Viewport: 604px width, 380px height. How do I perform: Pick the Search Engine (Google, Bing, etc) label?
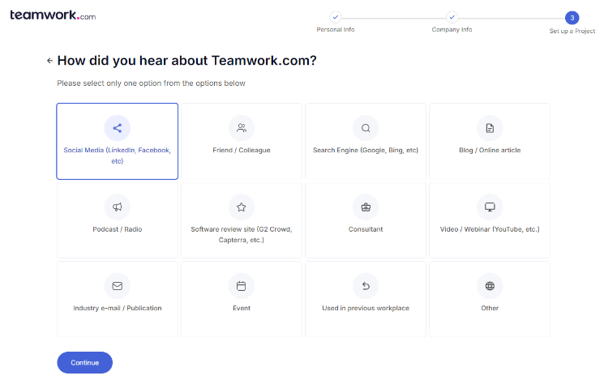[x=366, y=150]
